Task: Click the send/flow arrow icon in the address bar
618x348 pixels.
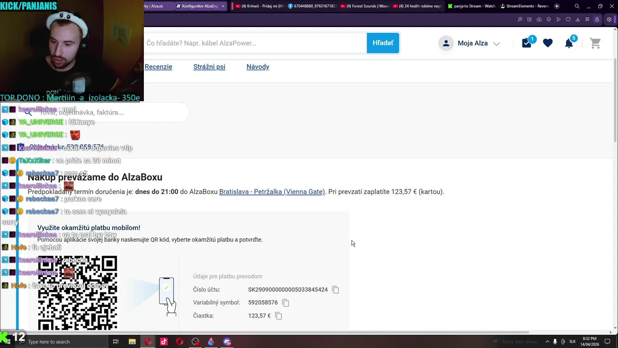Action: coord(559,19)
